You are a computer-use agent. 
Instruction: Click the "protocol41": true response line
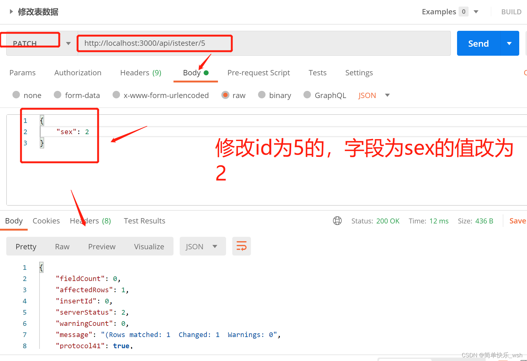click(94, 346)
